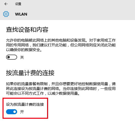
Task: Click the line starting 用的专用网络
Action: point(61,45)
